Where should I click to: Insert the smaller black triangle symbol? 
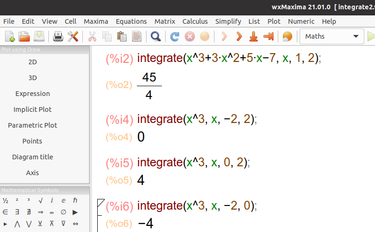click(5, 225)
